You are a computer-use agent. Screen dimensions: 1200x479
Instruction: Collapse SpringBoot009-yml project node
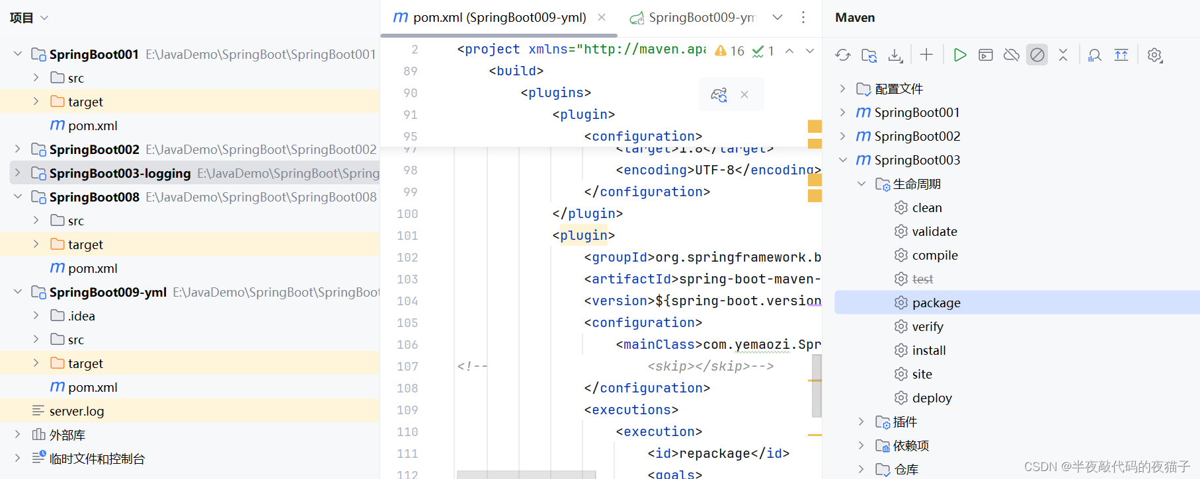click(18, 291)
